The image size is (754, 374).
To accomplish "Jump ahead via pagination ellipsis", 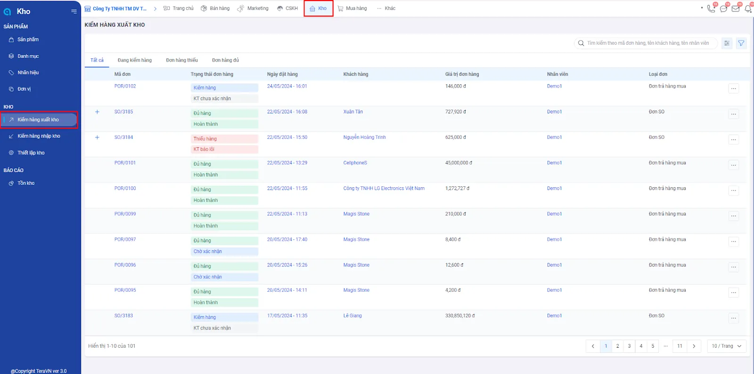I will coord(665,346).
